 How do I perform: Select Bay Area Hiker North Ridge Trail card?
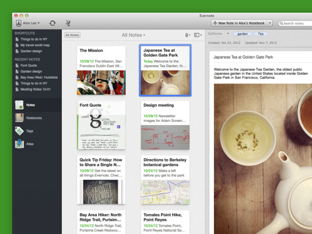point(101,222)
